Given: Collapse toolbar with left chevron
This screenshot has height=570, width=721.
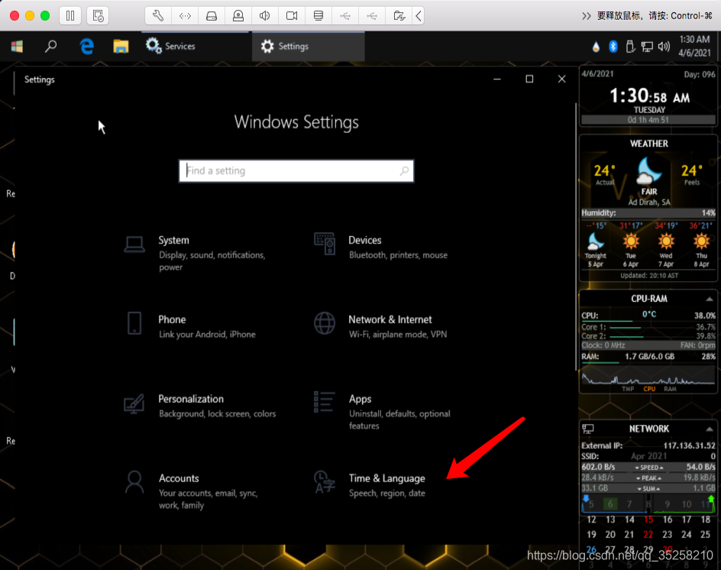Looking at the screenshot, I should point(418,15).
